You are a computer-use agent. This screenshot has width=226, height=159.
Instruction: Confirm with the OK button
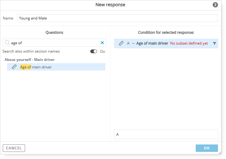pos(207,148)
